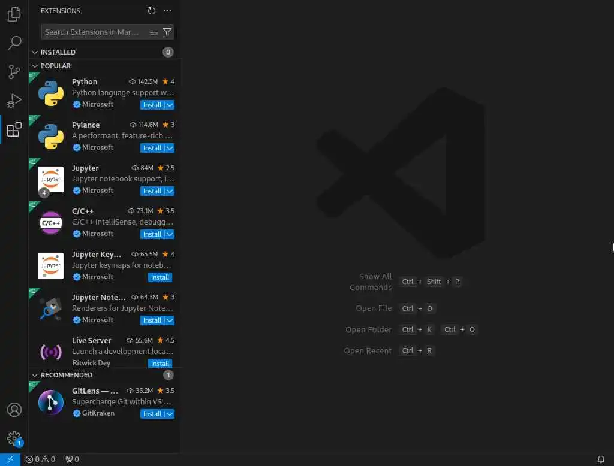Viewport: 614px width, 466px height.
Task: Open forwarded ports status item
Action: pyautogui.click(x=72, y=459)
